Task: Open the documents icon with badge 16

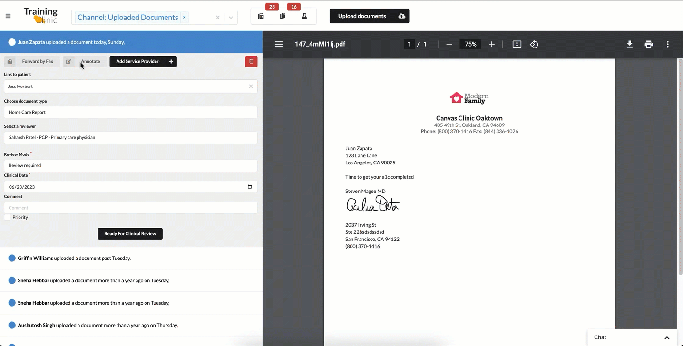Action: click(283, 16)
